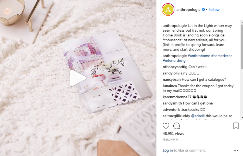Click the Anthropologie profile avatar
Viewport: 243px width, 156px height.
pos(168,10)
